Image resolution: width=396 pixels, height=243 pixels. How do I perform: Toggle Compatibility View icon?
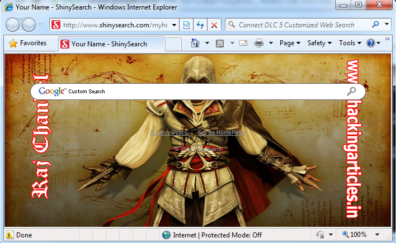pyautogui.click(x=186, y=25)
